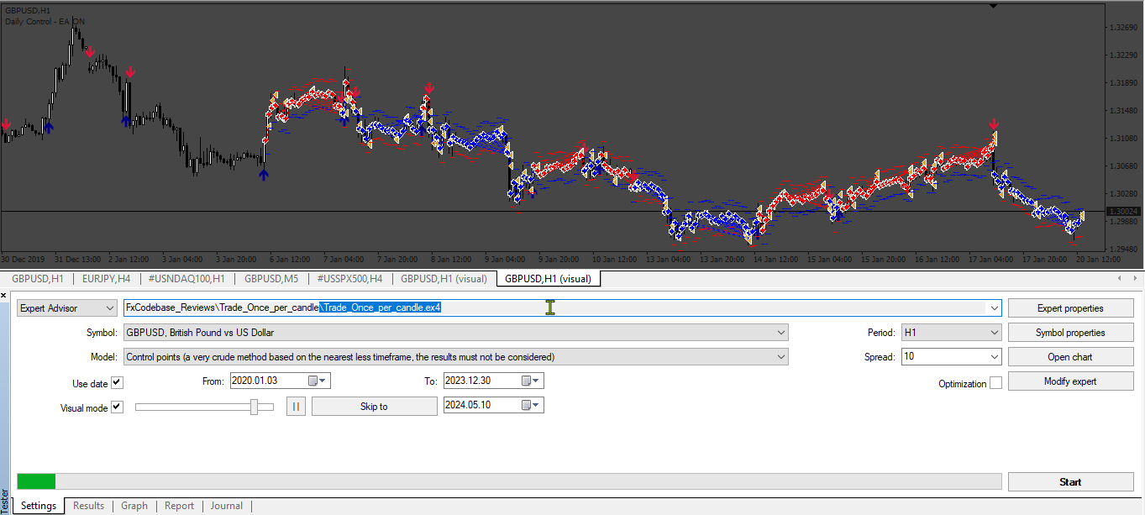
Task: Select the Settings tab in Tester
Action: [39, 506]
